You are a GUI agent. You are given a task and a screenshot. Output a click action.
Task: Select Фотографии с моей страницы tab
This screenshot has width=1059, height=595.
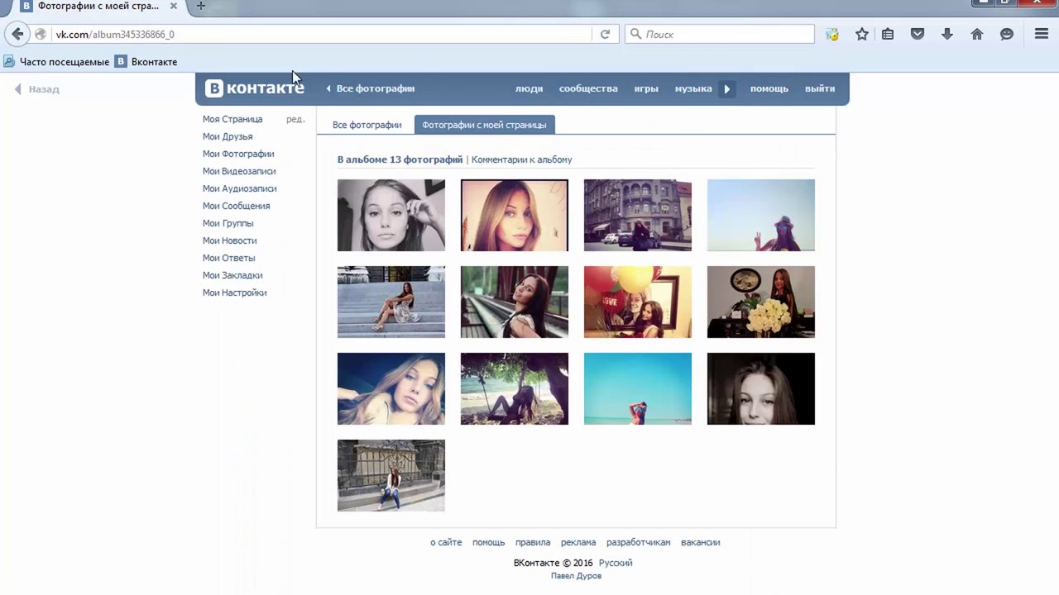point(484,125)
